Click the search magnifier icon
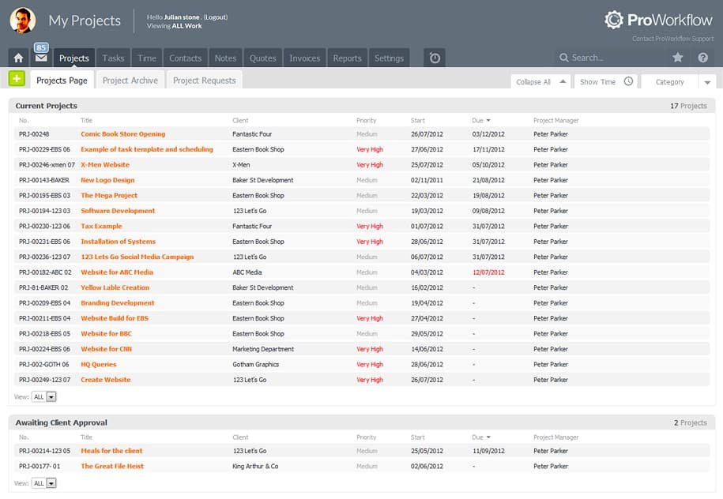Viewport: 723px width, 499px height. (563, 58)
